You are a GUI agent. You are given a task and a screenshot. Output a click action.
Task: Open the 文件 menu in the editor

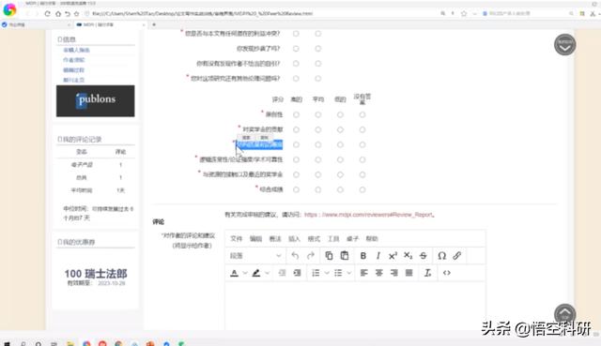pyautogui.click(x=236, y=238)
